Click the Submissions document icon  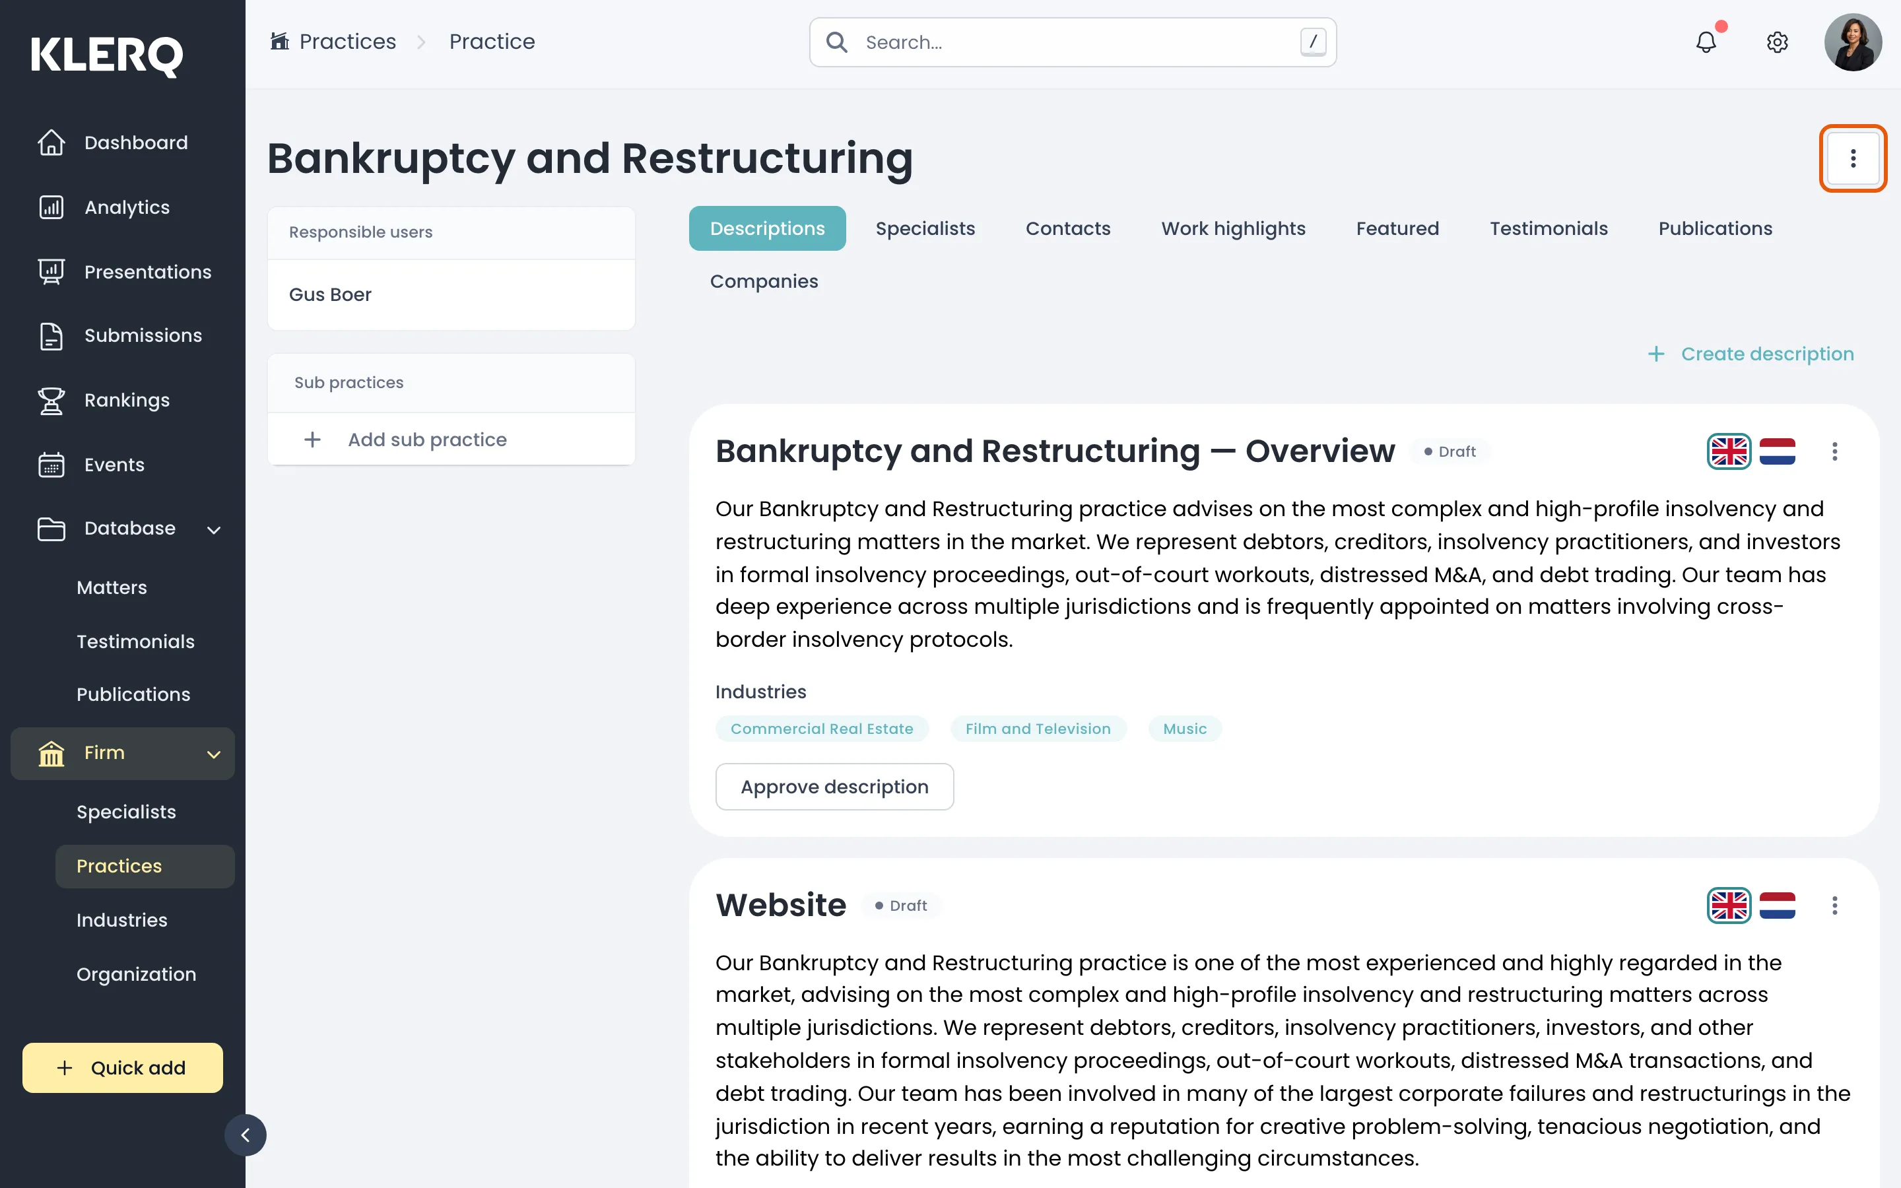coord(51,335)
